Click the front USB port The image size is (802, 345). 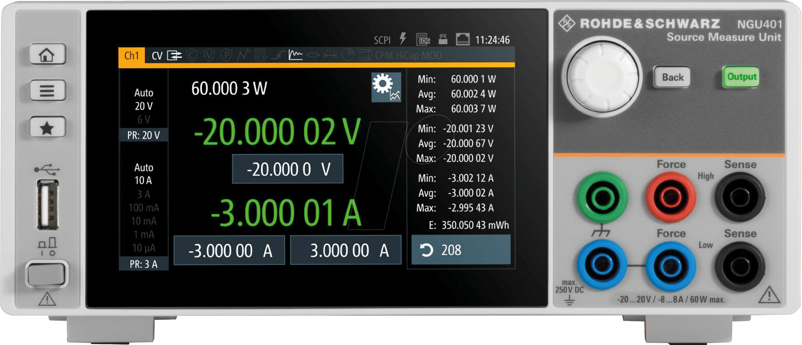(48, 204)
